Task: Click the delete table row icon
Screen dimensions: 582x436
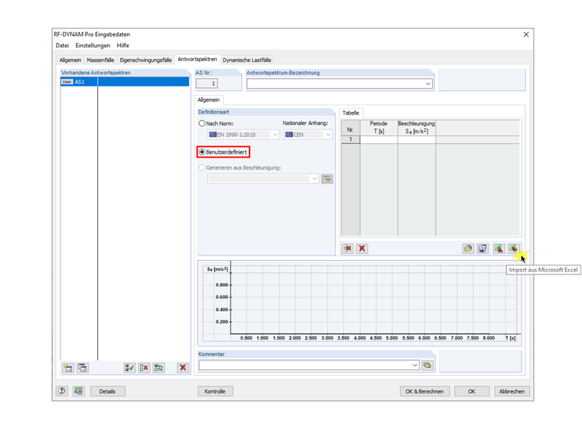Action: point(348,249)
